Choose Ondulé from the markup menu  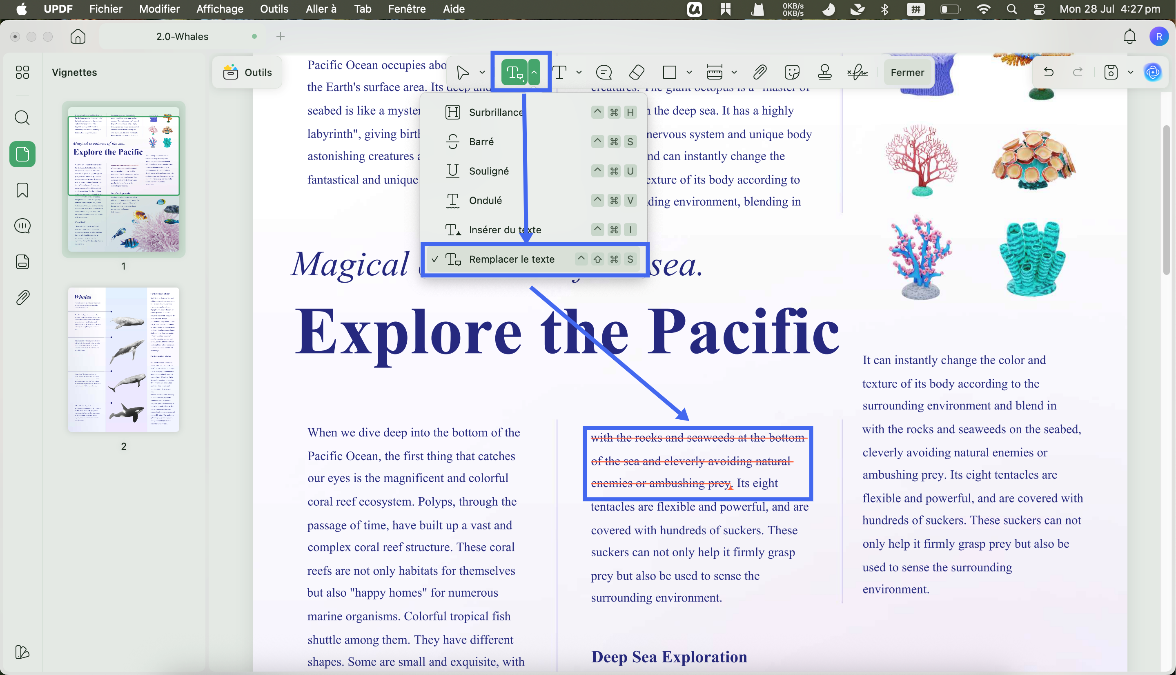534,200
